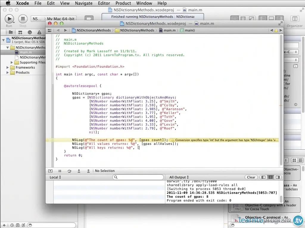The image size is (305, 228).
Task: Toggle the variables view pane visibility
Action: [263, 177]
